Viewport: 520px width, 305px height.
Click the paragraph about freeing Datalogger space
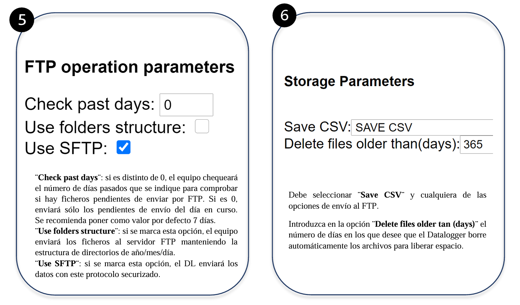(387, 235)
